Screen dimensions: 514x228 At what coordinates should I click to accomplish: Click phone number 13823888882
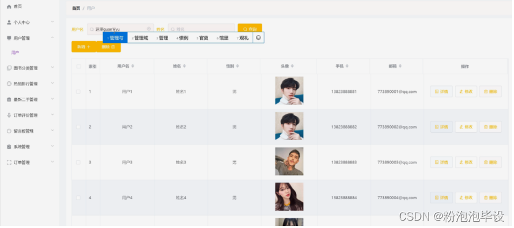pyautogui.click(x=344, y=127)
